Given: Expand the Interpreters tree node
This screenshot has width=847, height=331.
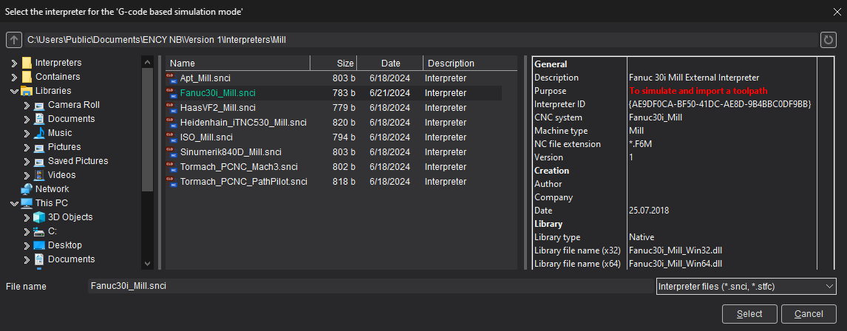Looking at the screenshot, I should (x=14, y=64).
